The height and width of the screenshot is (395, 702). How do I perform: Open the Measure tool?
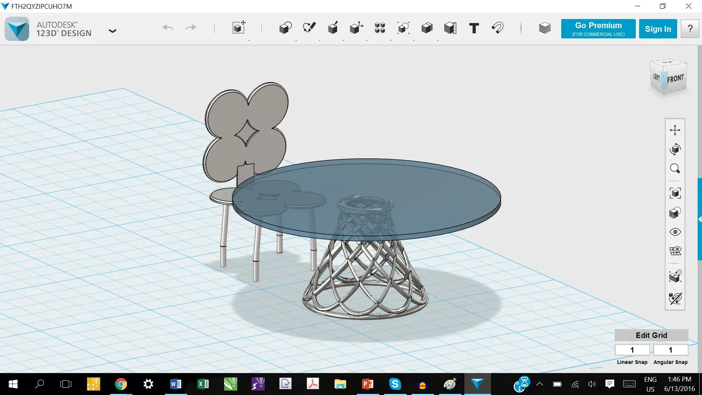[x=450, y=28]
